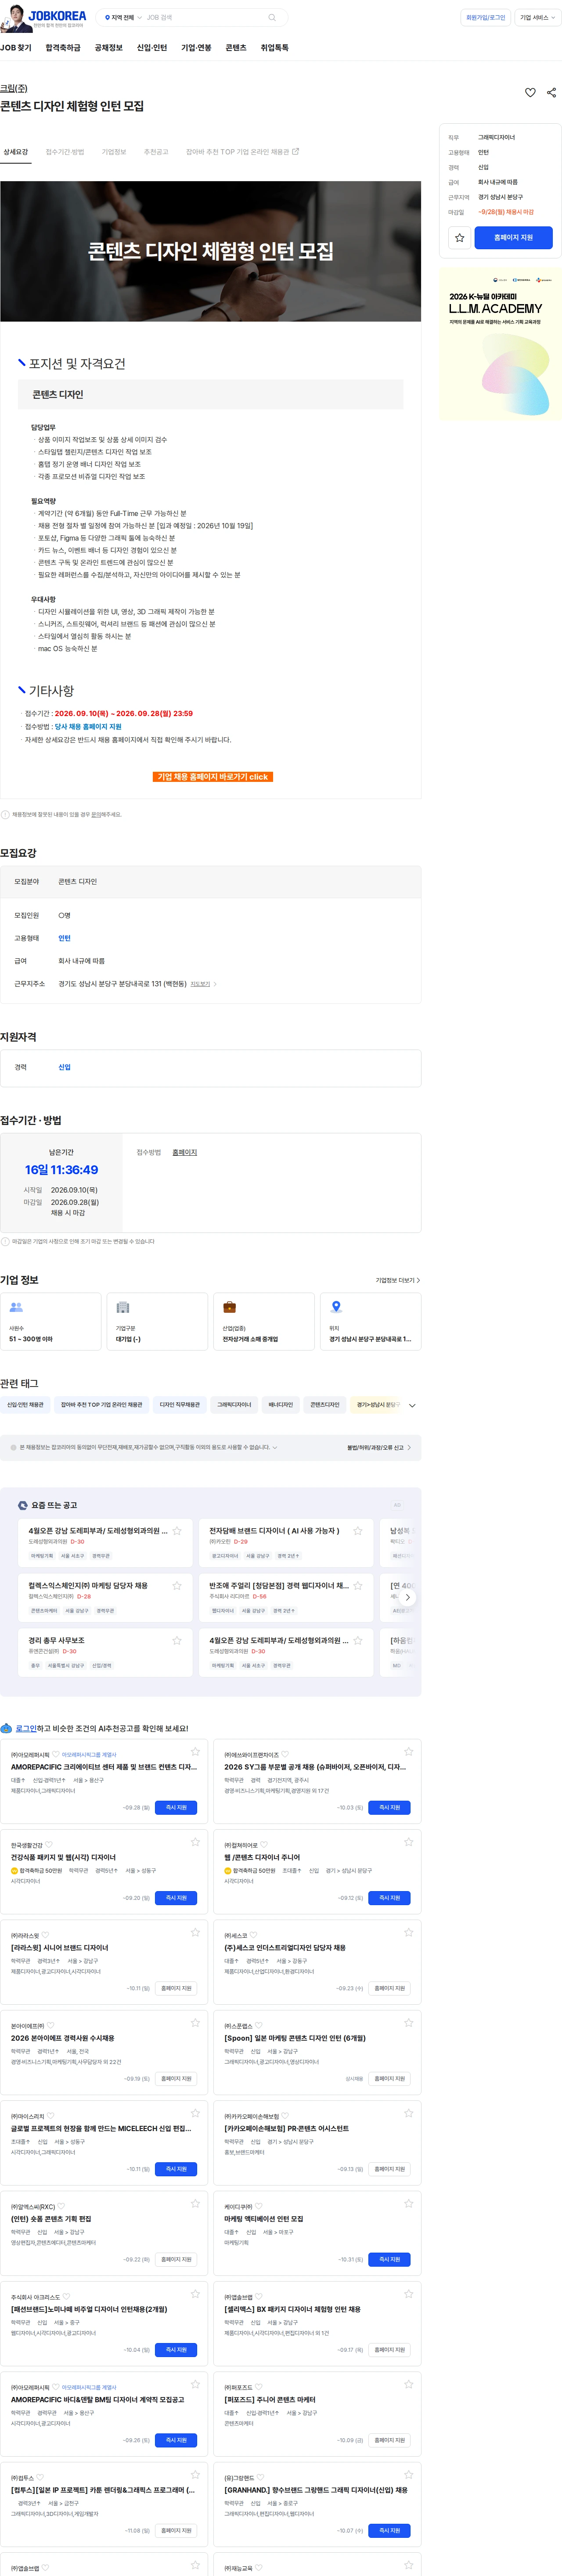Screen dimensions: 562x2576
Task: Select JOB 찾기 menu
Action: click(x=16, y=48)
